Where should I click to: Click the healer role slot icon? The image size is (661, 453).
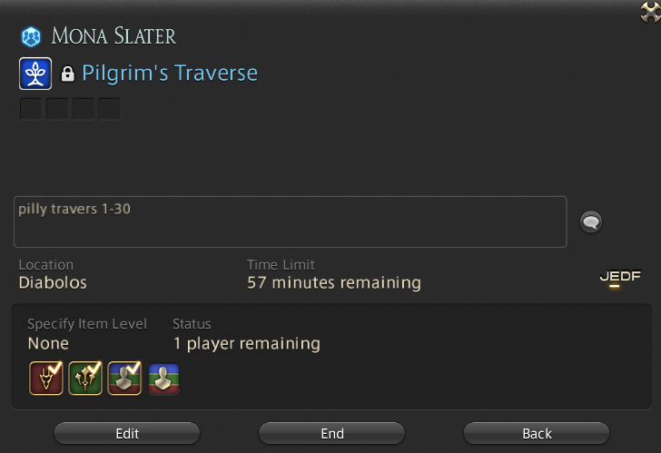[85, 379]
